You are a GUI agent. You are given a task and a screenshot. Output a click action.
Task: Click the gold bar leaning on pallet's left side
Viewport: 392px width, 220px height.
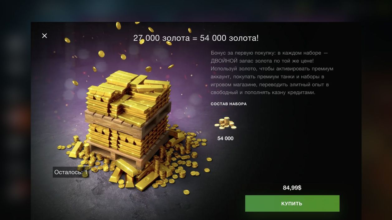[76, 149]
